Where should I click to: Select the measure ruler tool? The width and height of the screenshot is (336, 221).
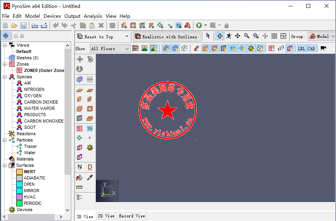click(79, 187)
